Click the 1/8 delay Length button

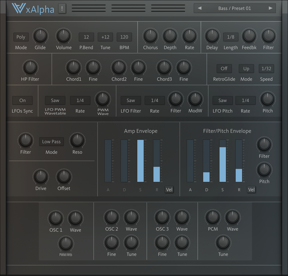coord(231,37)
